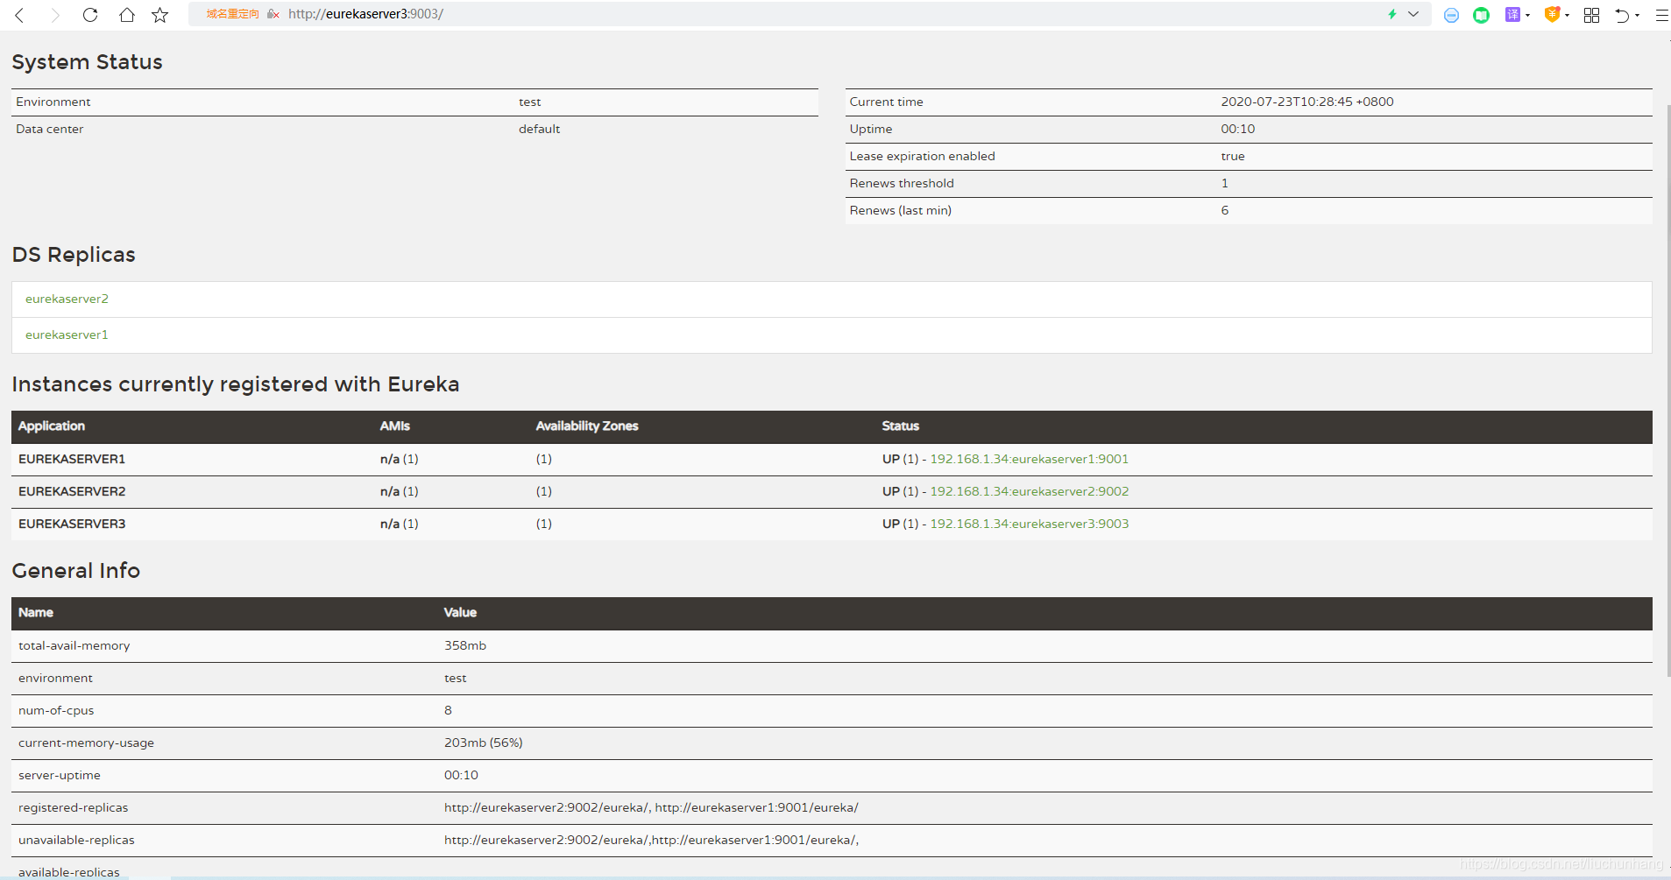Screen dimensions: 1671x880
Task: Click the undo closed-tab arrow icon
Action: (1622, 15)
